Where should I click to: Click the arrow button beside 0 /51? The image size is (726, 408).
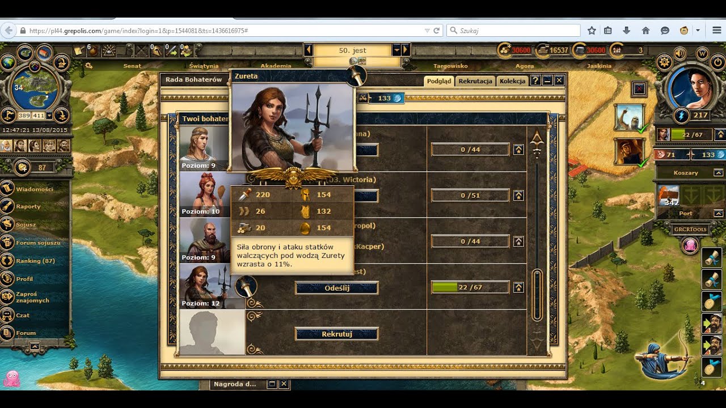(x=518, y=195)
